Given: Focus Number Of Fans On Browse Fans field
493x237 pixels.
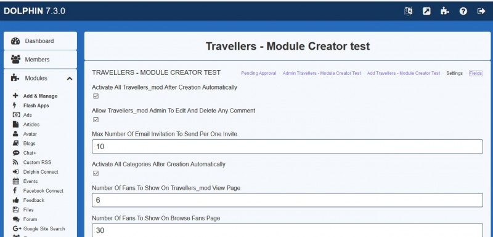Looking at the screenshot, I should [x=287, y=230].
